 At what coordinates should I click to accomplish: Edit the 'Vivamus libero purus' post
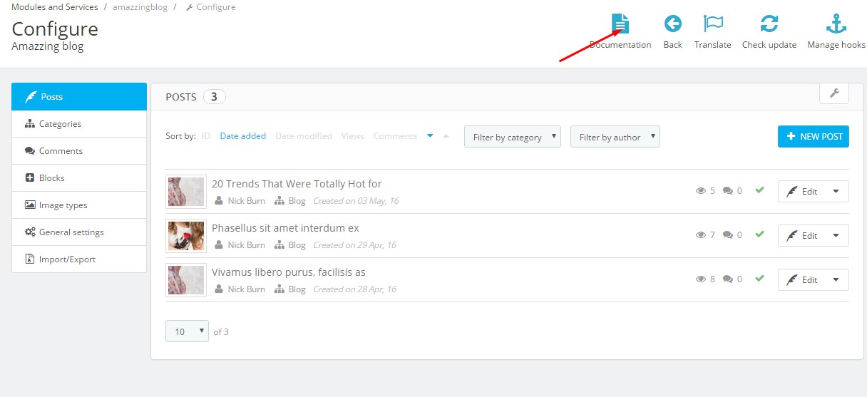(x=801, y=279)
